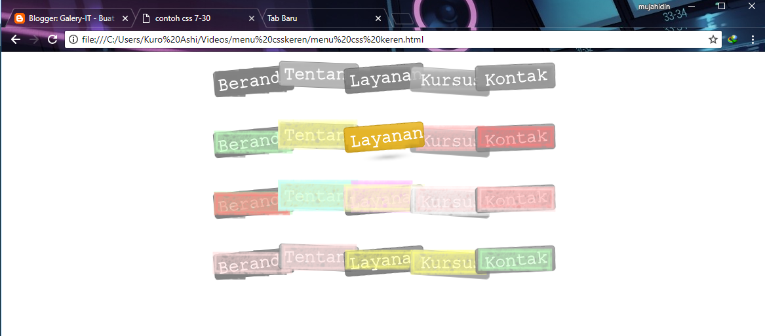The image size is (765, 336).
Task: Select the yellow Kursus button in the bottom row
Action: tap(446, 263)
